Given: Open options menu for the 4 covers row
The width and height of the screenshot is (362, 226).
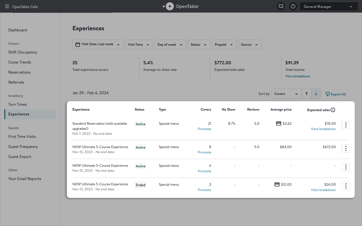Looking at the screenshot, I should [346, 167].
